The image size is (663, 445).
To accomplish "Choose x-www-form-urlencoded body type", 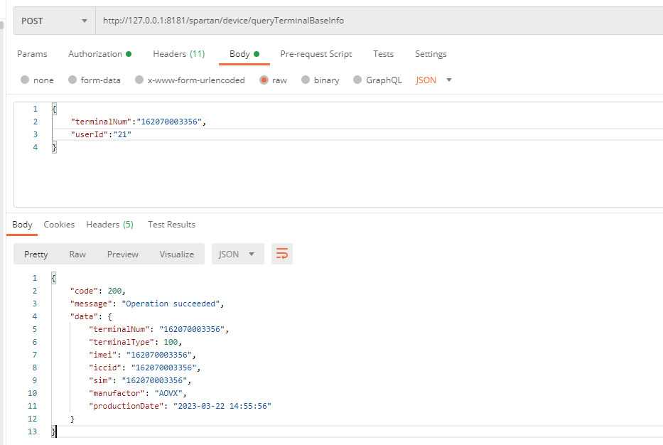I will pos(140,80).
